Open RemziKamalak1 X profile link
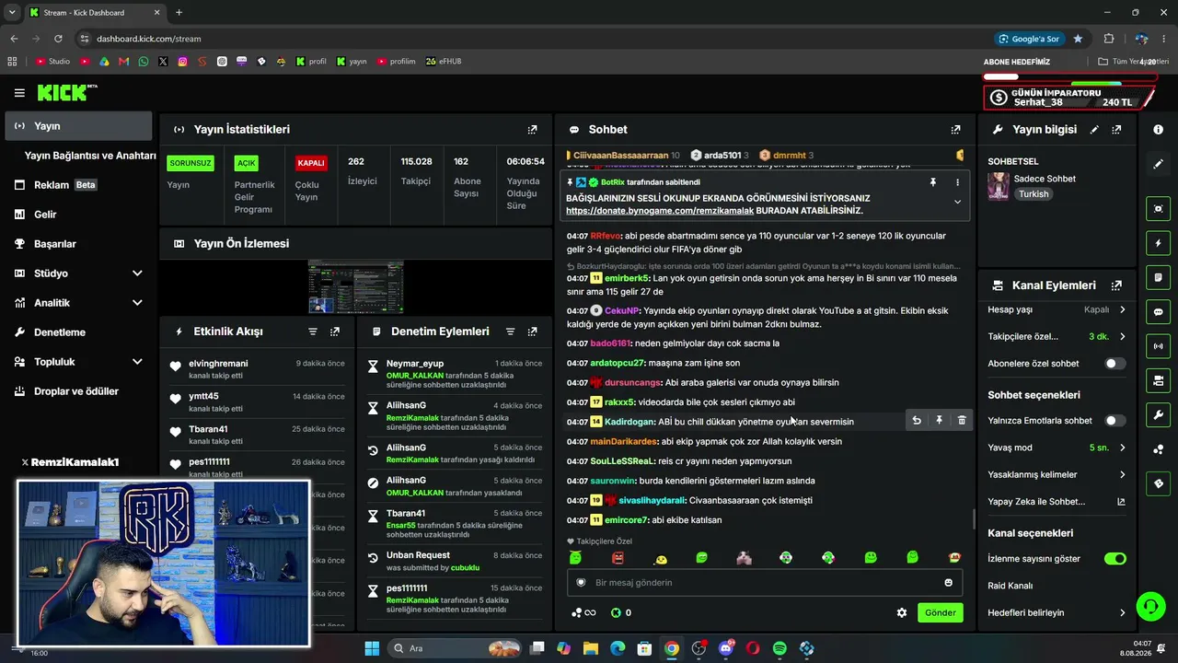This screenshot has height=663, width=1178. pos(70,462)
